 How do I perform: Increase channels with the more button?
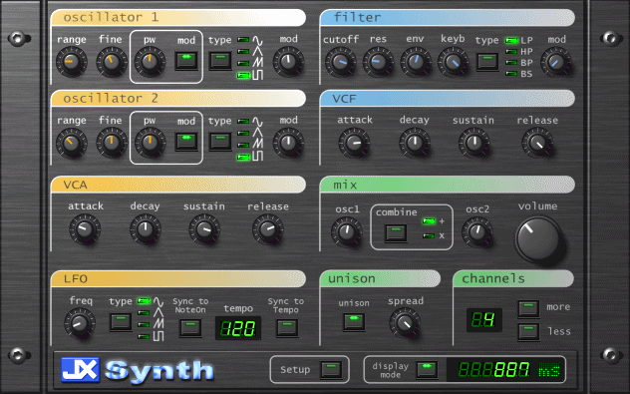coord(528,308)
